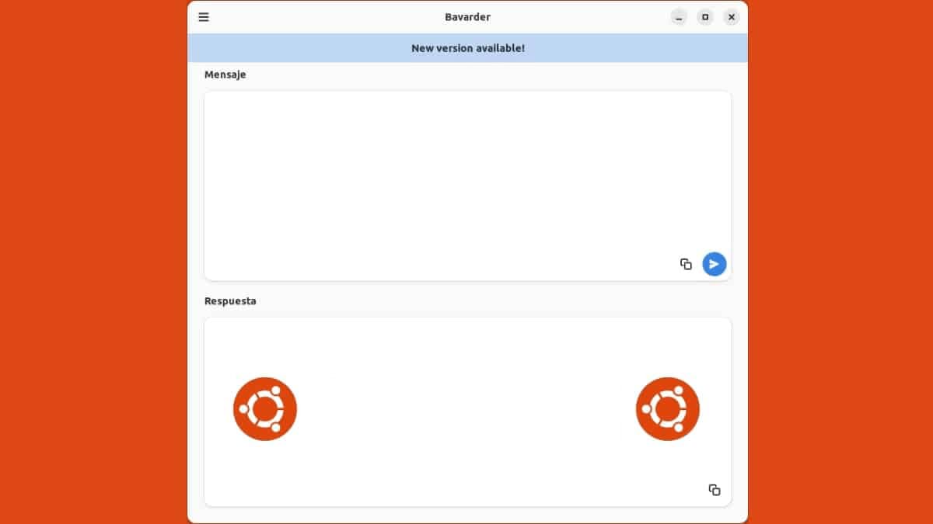Open the hamburger main menu
This screenshot has width=933, height=524.
point(204,17)
